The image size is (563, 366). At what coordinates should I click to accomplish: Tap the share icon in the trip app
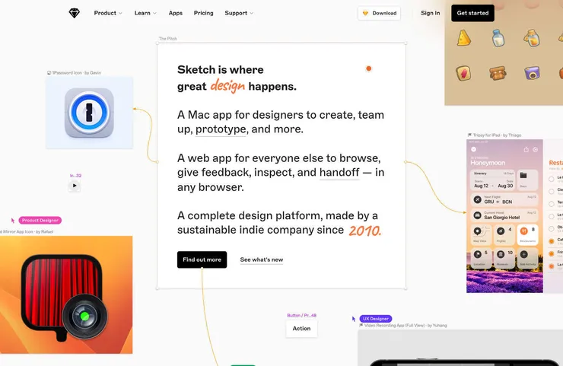526,149
